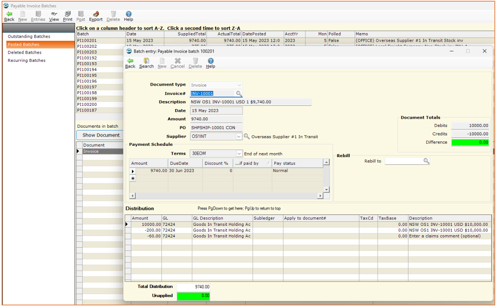Click Post in the main toolbar
496x307 pixels.
(x=81, y=16)
